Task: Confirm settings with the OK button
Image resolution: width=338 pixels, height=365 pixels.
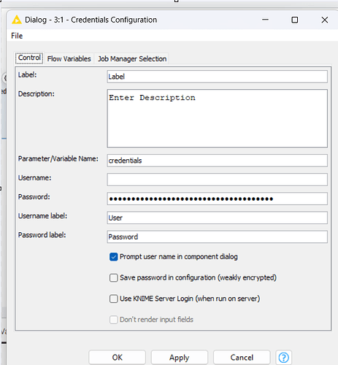Action: 117,357
